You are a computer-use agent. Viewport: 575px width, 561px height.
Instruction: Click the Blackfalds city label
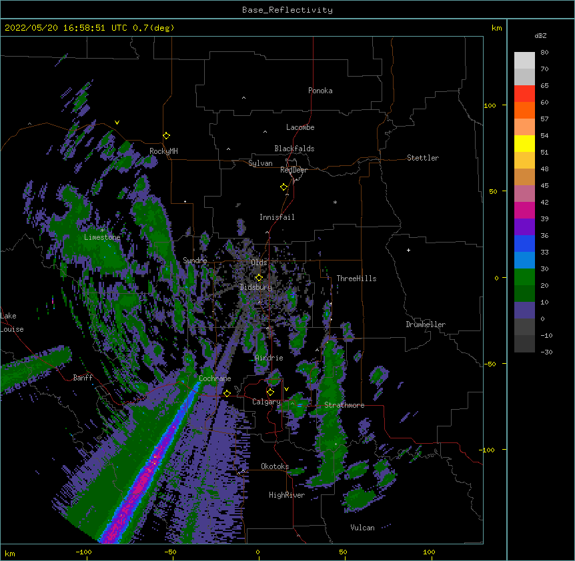pyautogui.click(x=294, y=149)
